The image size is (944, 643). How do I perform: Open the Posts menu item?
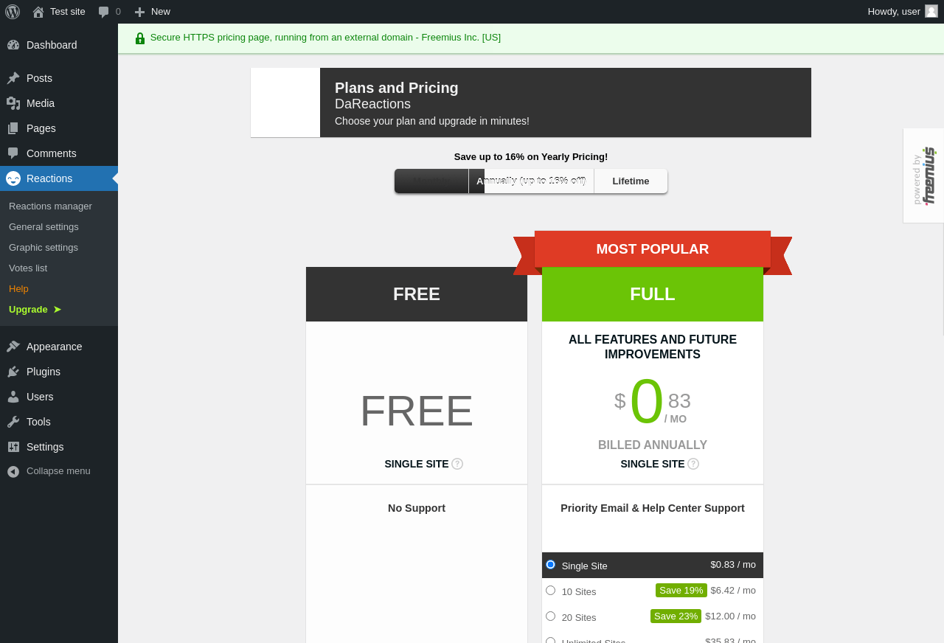click(x=59, y=78)
